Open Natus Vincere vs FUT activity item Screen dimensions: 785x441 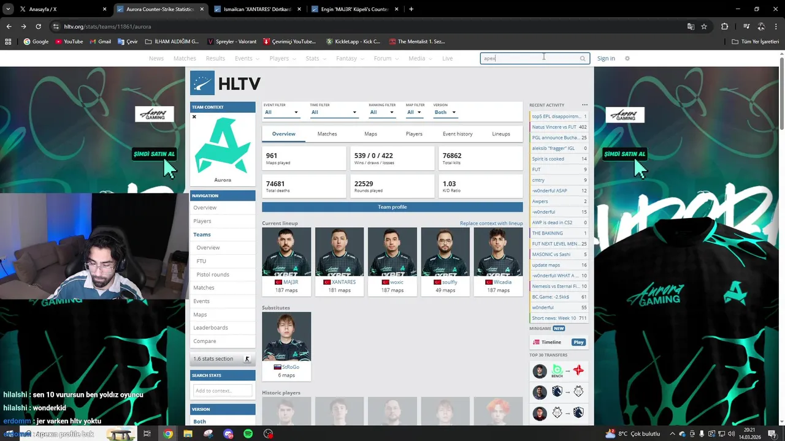tap(554, 127)
